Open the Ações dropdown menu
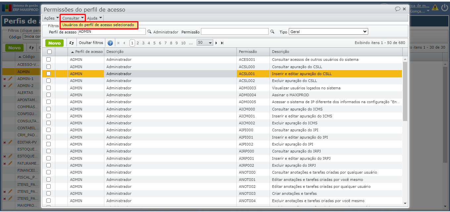Image resolution: width=450 pixels, height=212 pixels. [x=51, y=18]
